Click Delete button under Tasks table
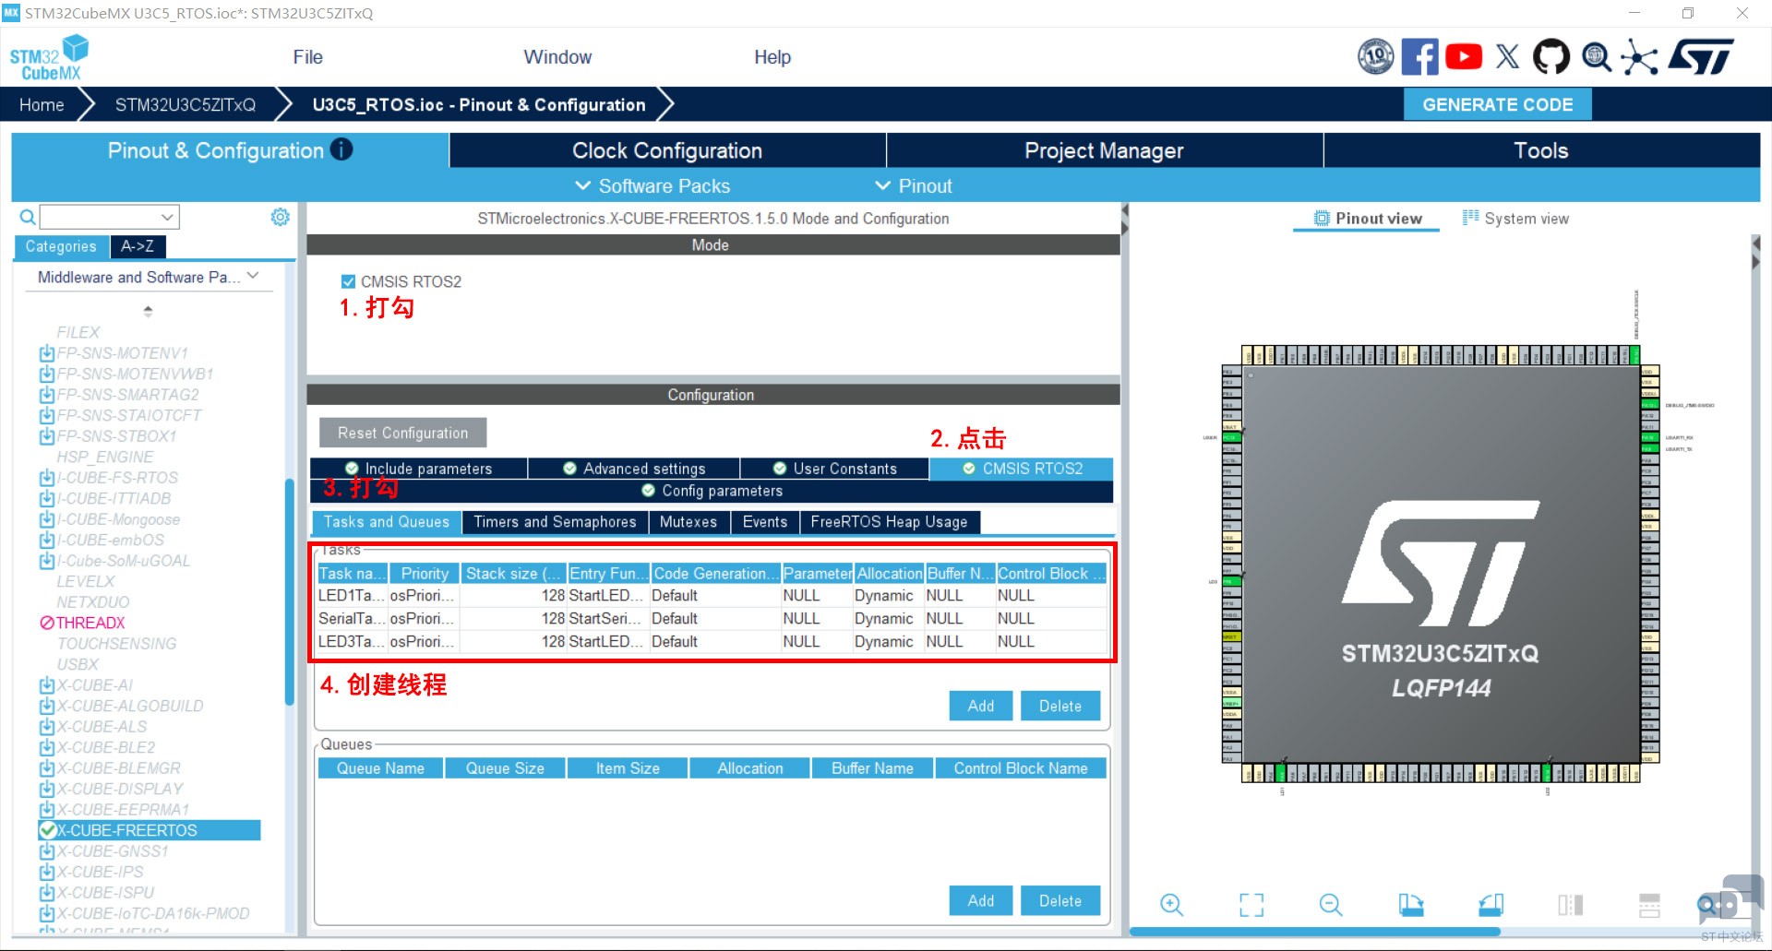Image resolution: width=1772 pixels, height=951 pixels. tap(1060, 706)
